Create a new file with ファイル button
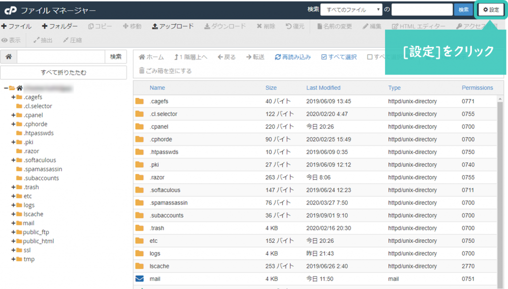508x289 pixels. tap(16, 26)
